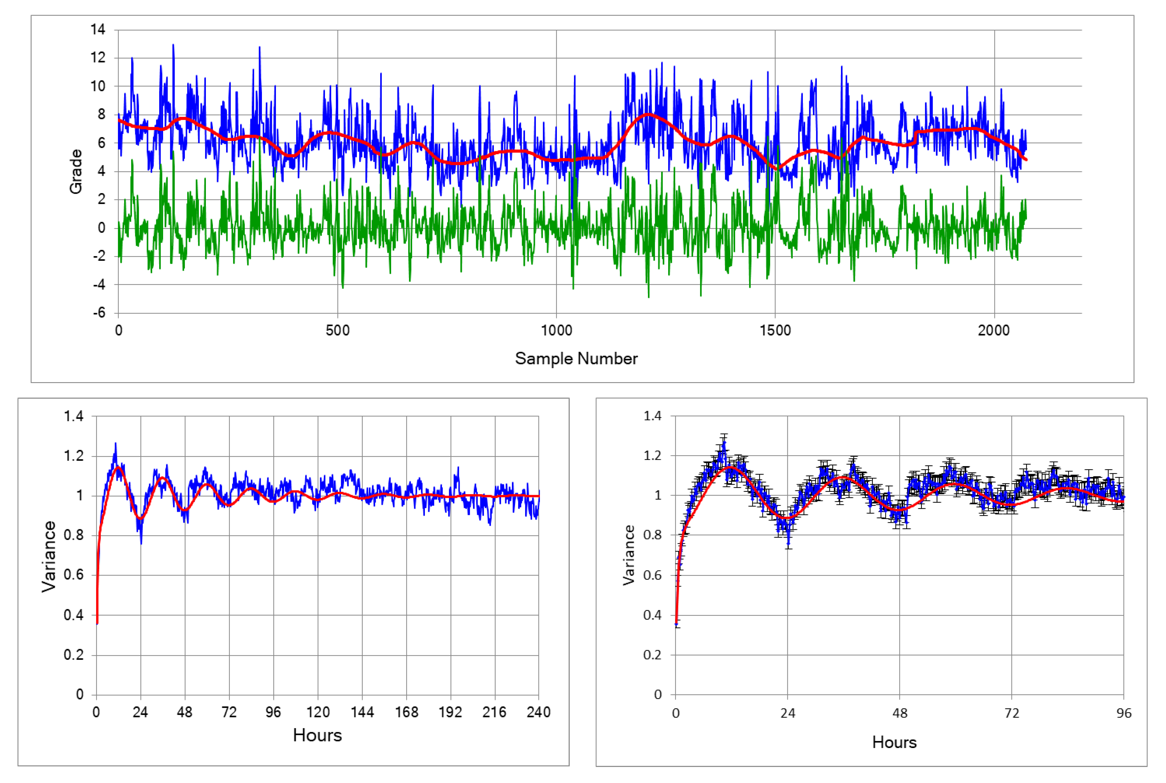This screenshot has height=783, width=1166.
Task: Click the 'Sample Number' axis title
Action: pyautogui.click(x=576, y=359)
